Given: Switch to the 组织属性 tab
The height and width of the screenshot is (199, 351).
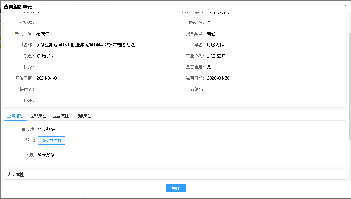Looking at the screenshot, I should tap(38, 116).
